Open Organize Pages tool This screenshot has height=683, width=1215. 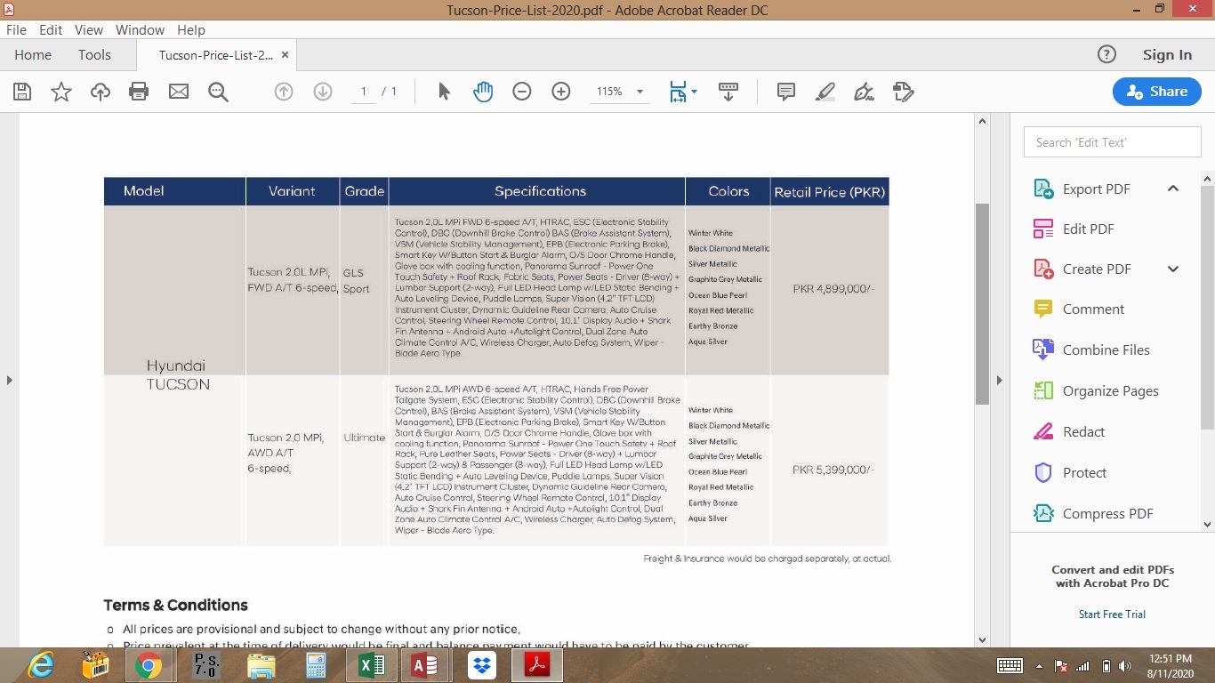[x=1110, y=391]
